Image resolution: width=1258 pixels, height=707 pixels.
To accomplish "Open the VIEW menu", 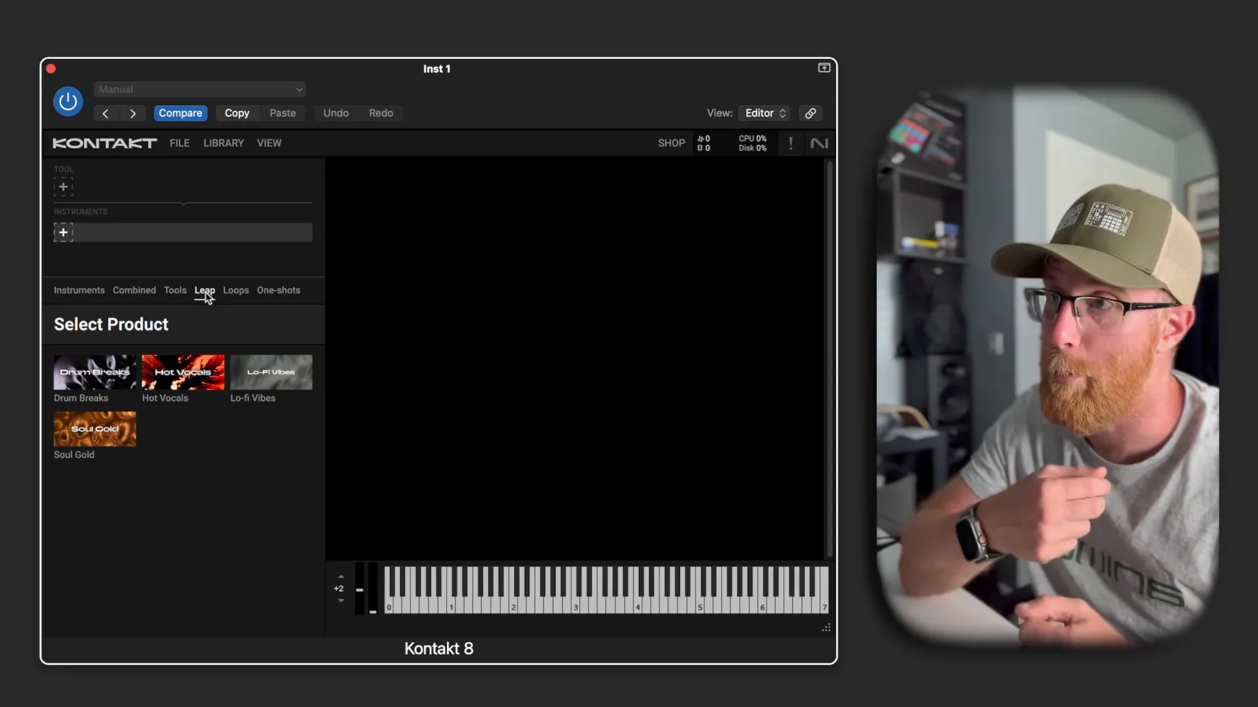I will pos(269,143).
